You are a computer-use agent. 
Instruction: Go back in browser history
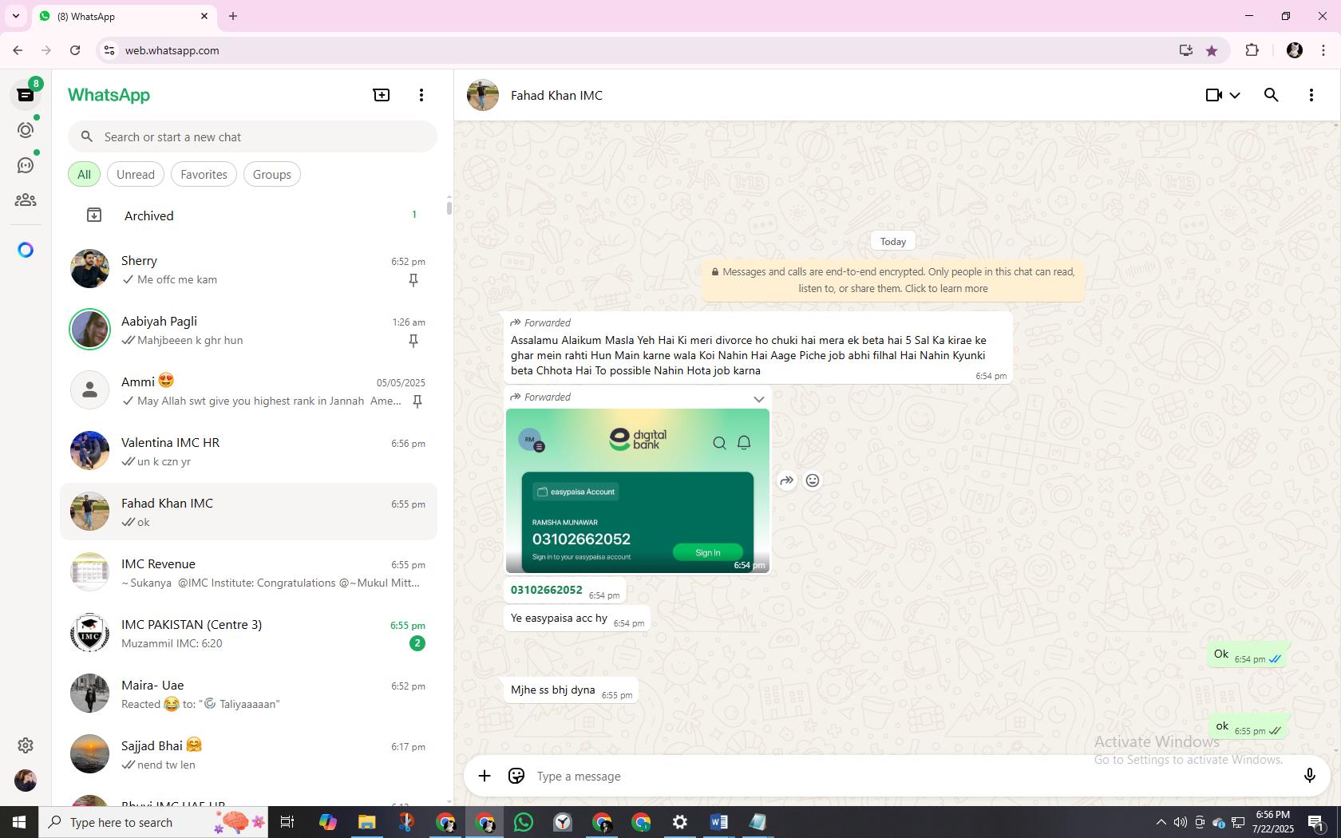click(x=18, y=50)
